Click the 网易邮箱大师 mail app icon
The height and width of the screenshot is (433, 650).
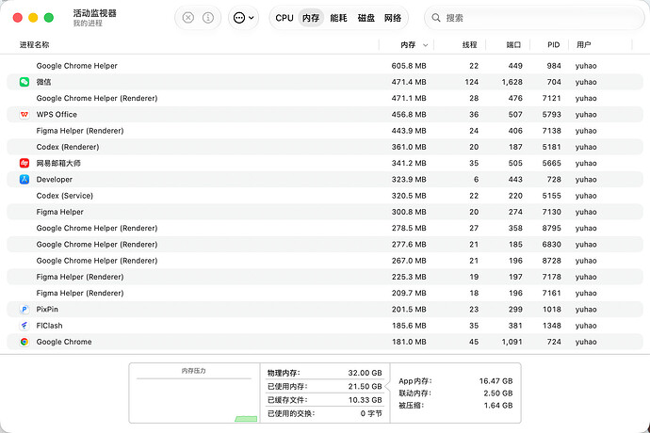coord(24,163)
